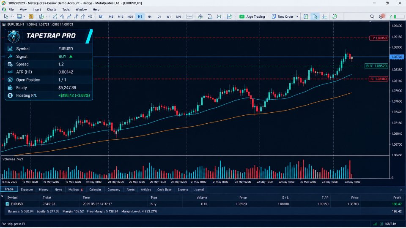This screenshot has width=406, height=228.
Task: Select the trendline drawing tool, first object icon
Action: click(55, 16)
